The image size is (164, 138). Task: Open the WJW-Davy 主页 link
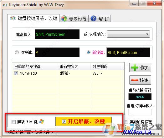[137, 132]
